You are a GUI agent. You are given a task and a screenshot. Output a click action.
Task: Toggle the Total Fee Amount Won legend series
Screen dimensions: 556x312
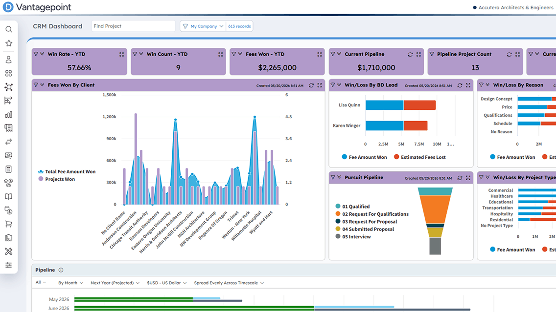(67, 171)
